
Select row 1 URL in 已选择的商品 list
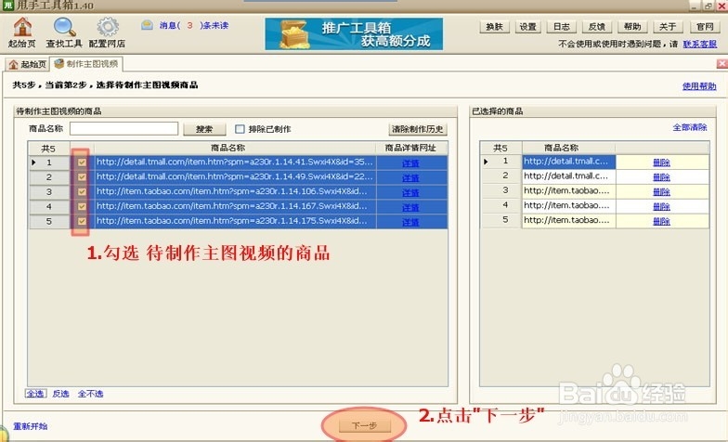568,162
